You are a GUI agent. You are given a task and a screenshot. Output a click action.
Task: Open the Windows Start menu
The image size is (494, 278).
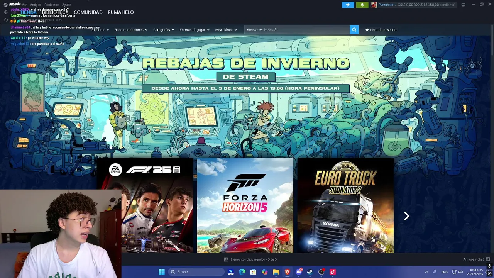point(162,272)
